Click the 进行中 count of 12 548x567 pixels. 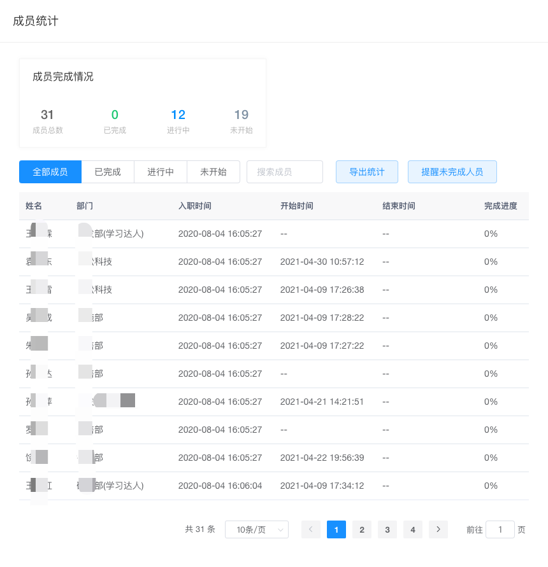(178, 115)
